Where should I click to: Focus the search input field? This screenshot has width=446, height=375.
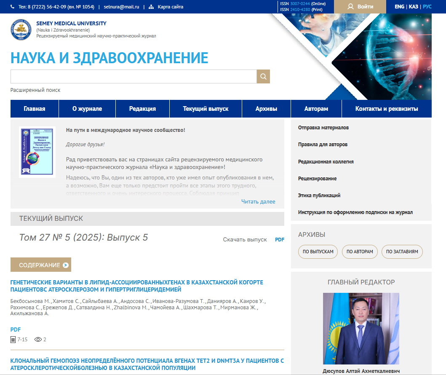coord(134,77)
